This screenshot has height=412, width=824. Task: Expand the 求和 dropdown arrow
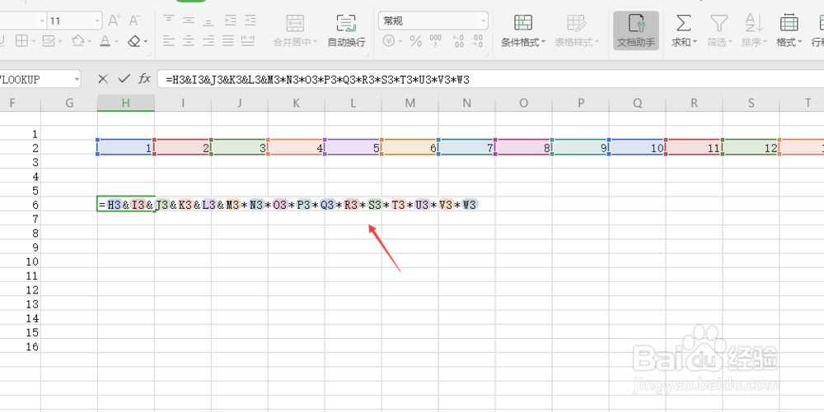pos(695,42)
